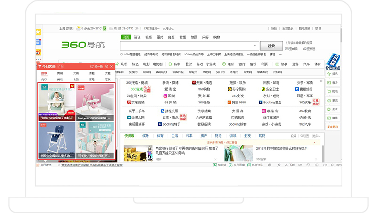Expand hot search terms chevron
This screenshot has width=377, height=213.
pos(280,55)
